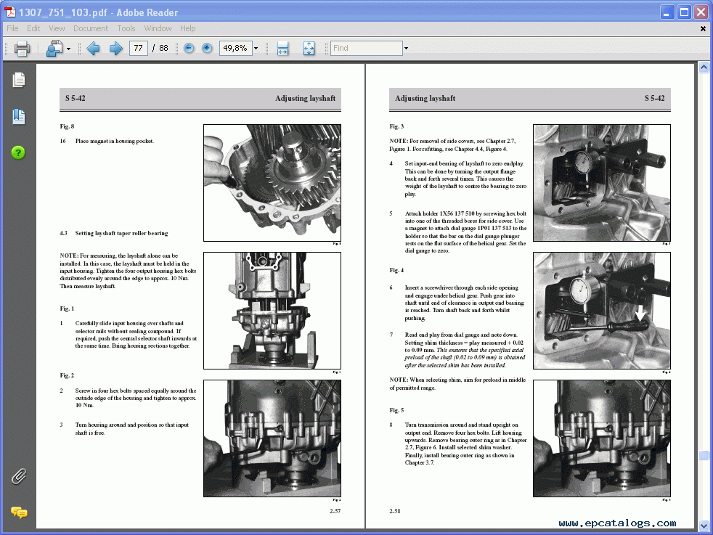This screenshot has height=535, width=713.
Task: Select the Zoom Out minus icon
Action: tap(188, 48)
